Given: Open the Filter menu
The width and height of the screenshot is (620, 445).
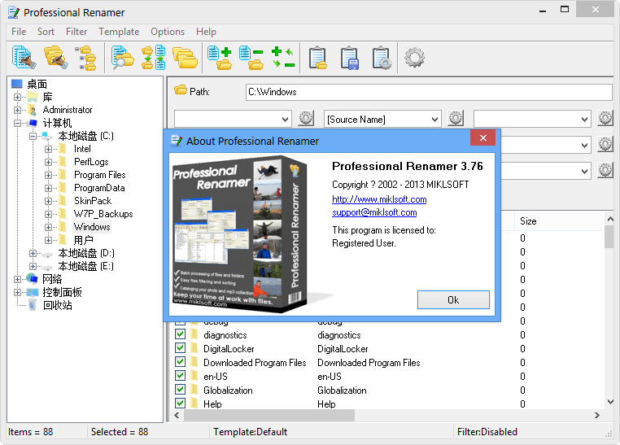Looking at the screenshot, I should (76, 32).
